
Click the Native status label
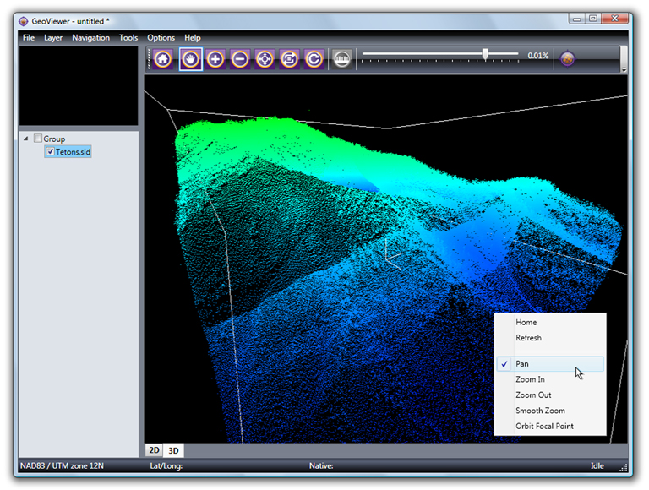pos(321,466)
